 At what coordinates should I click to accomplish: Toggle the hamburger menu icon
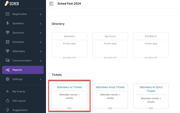pos(51,4)
